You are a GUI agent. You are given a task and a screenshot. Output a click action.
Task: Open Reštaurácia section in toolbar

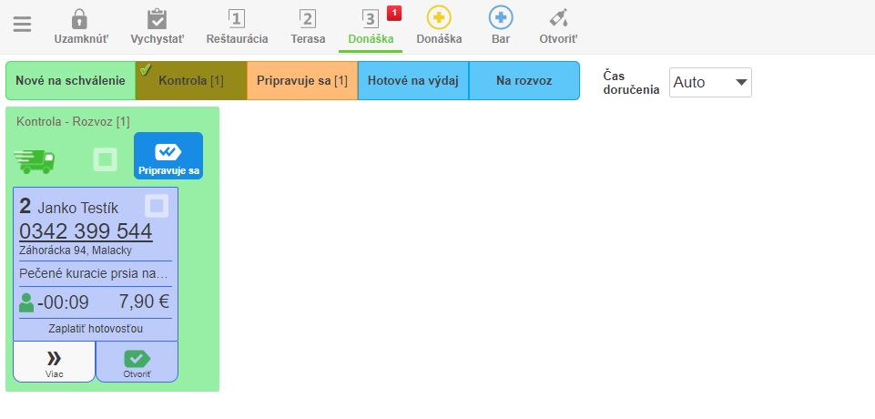click(x=236, y=19)
